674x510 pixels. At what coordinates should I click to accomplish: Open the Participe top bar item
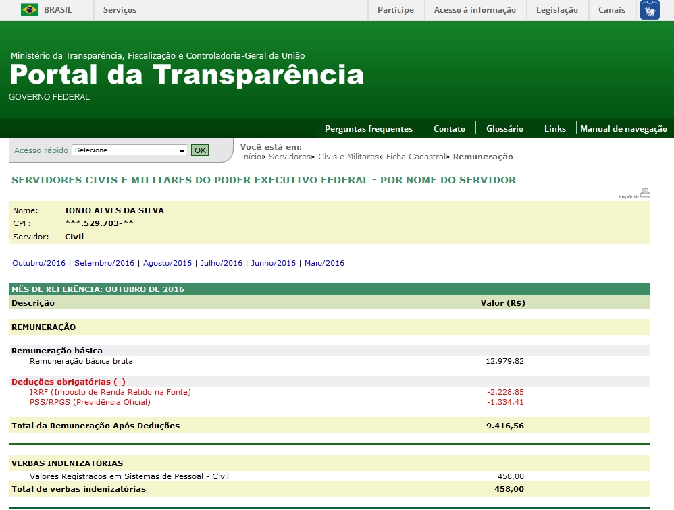396,10
